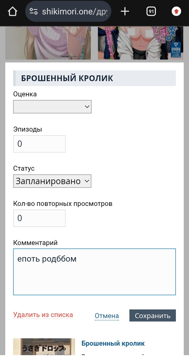Save changes with the Сохранить button
This screenshot has height=358, width=189.
pyautogui.click(x=153, y=316)
